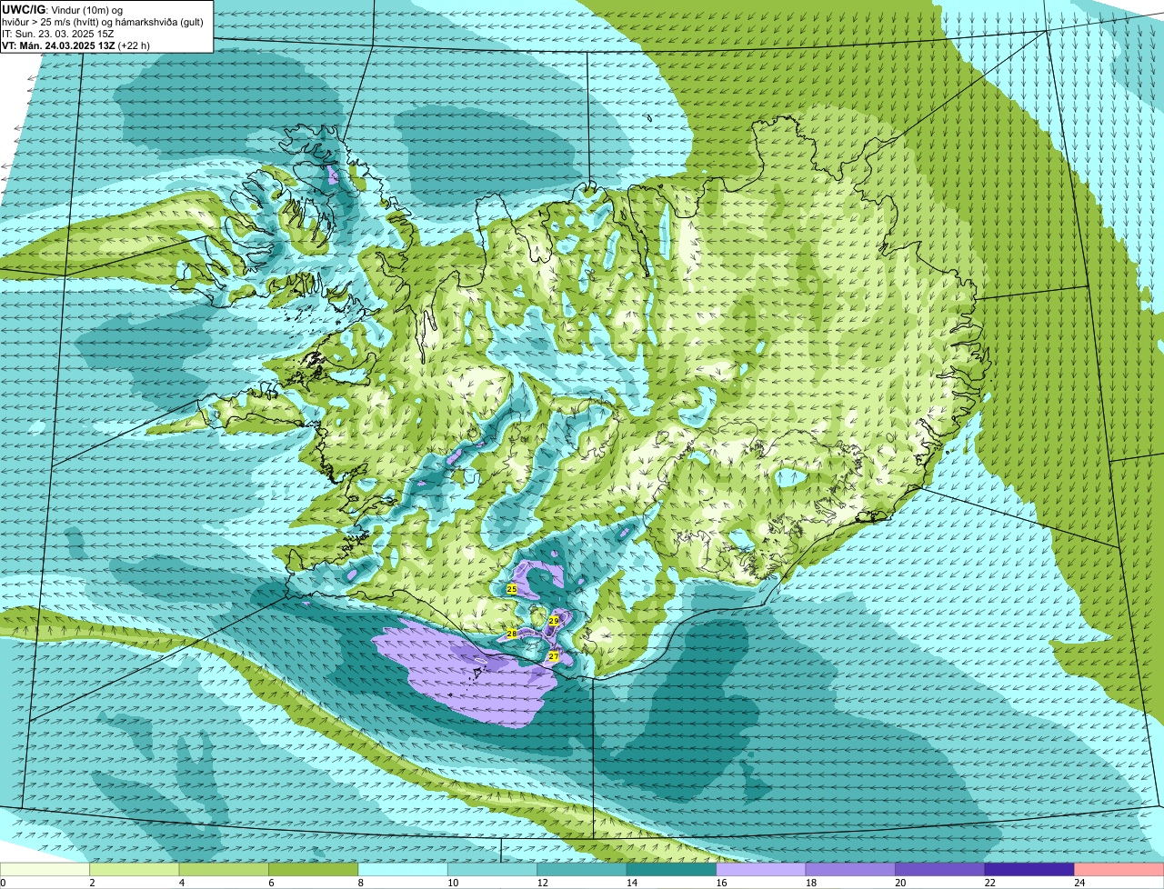This screenshot has height=889, width=1164.
Task: Select the 2–4 m/s light yellow-green legend swatch
Action: coord(135,869)
